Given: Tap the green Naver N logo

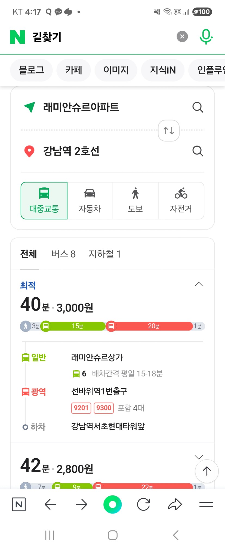Looking at the screenshot, I should tap(17, 37).
